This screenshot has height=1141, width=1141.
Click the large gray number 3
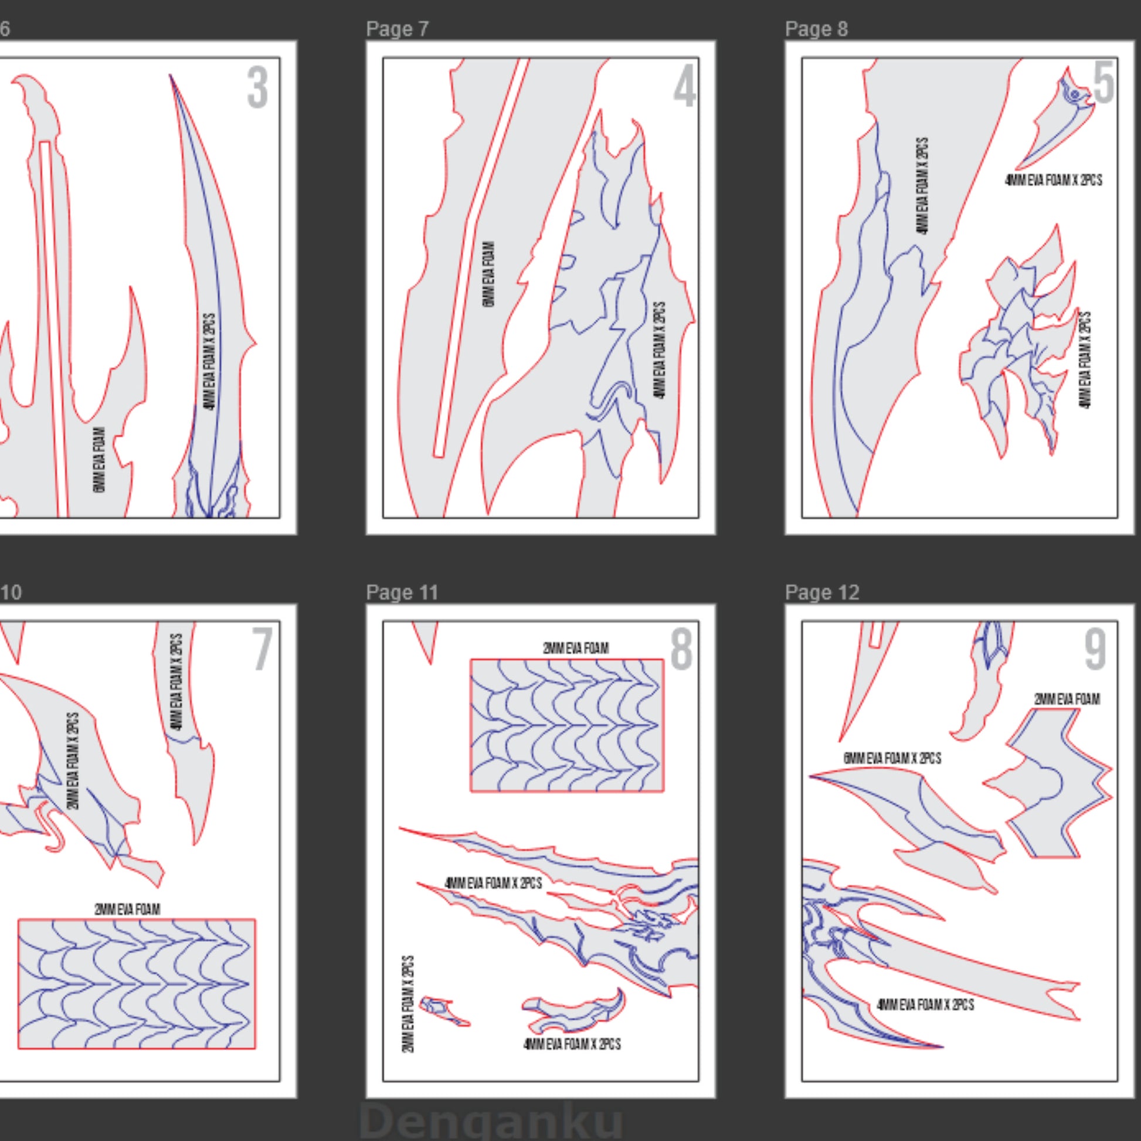click(x=257, y=88)
